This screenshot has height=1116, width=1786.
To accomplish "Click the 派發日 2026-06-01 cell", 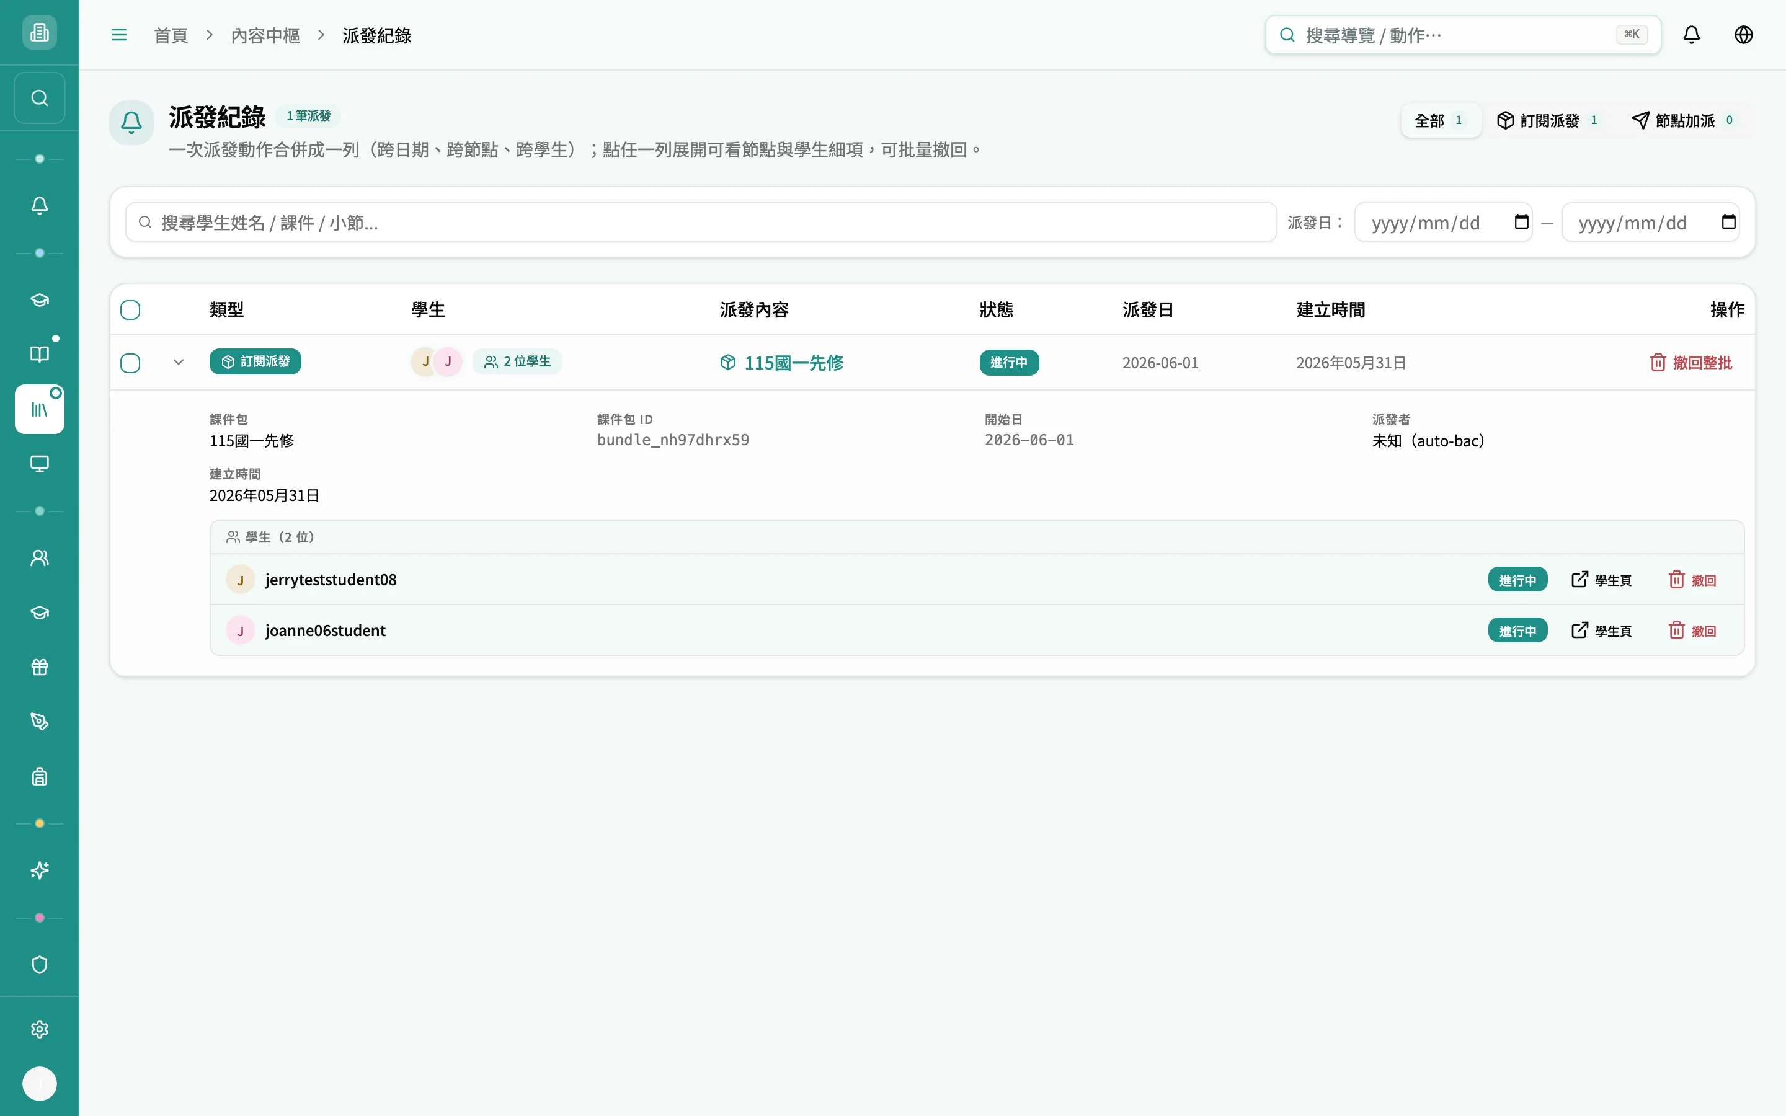I will click(1160, 363).
